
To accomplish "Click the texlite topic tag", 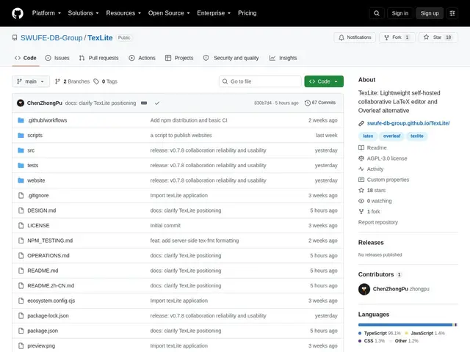I will [x=416, y=136].
